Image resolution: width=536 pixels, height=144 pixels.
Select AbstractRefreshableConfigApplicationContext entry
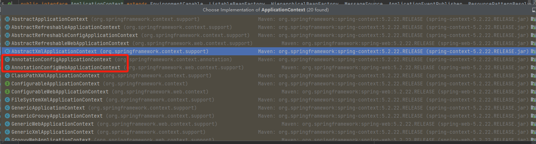(268, 35)
